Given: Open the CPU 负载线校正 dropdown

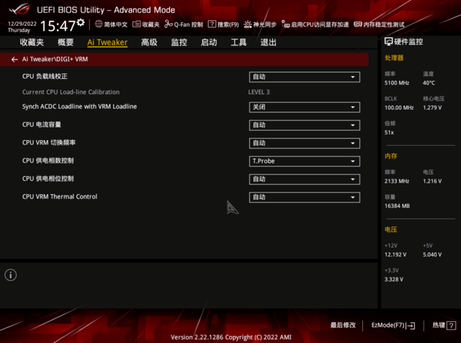Looking at the screenshot, I should (304, 77).
